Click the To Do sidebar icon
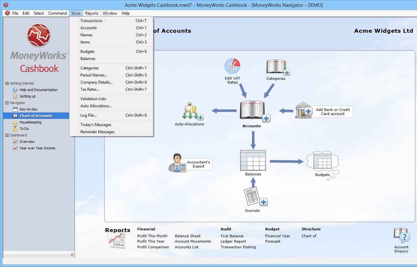Image resolution: width=417 pixels, height=267 pixels. (x=15, y=129)
